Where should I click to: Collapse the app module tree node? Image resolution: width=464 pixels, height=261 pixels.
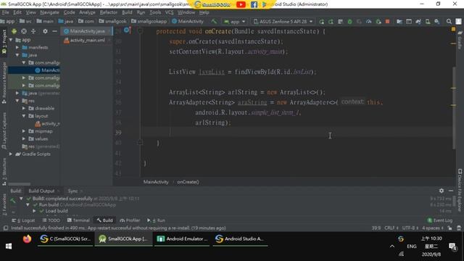pos(11,40)
